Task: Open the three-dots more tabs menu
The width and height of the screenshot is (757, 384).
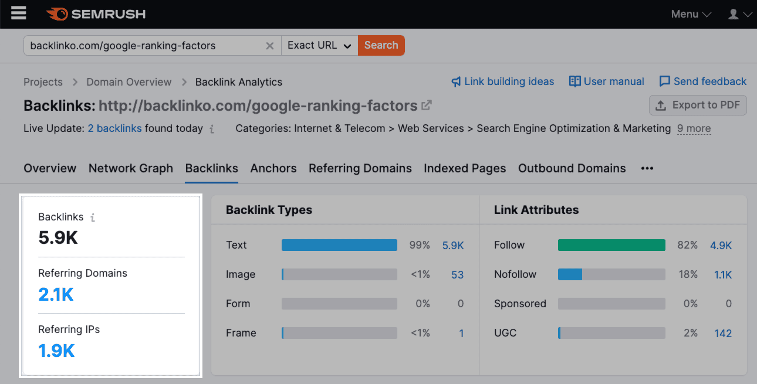Action: point(647,169)
